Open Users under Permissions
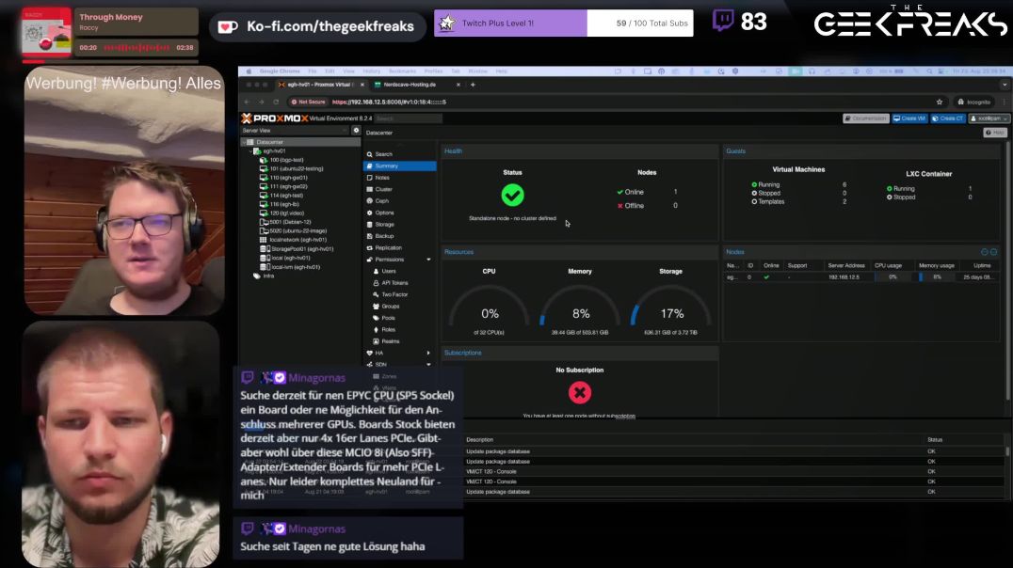The width and height of the screenshot is (1013, 568). click(x=388, y=271)
